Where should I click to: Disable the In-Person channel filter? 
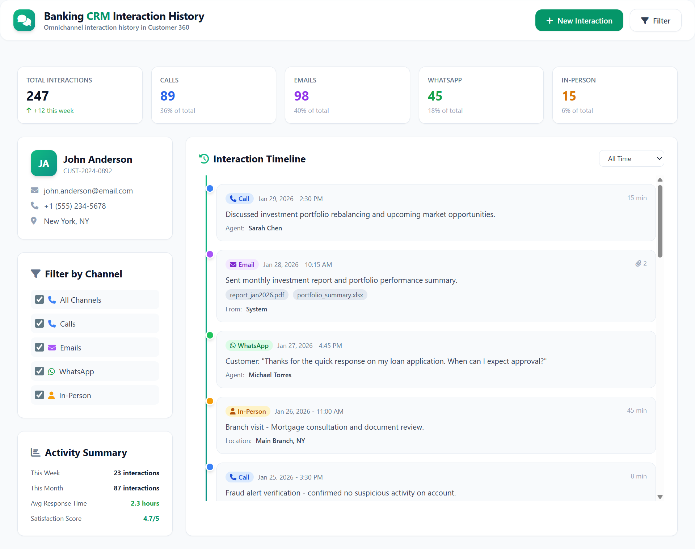click(x=39, y=395)
